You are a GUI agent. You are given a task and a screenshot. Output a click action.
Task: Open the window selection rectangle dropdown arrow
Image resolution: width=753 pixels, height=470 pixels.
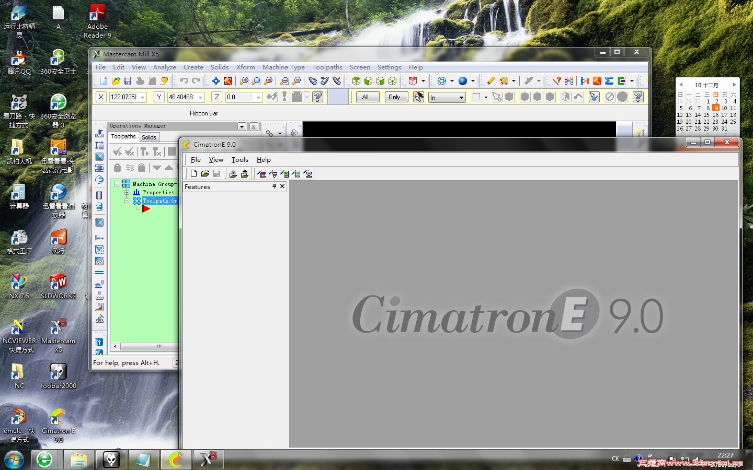[x=486, y=97]
